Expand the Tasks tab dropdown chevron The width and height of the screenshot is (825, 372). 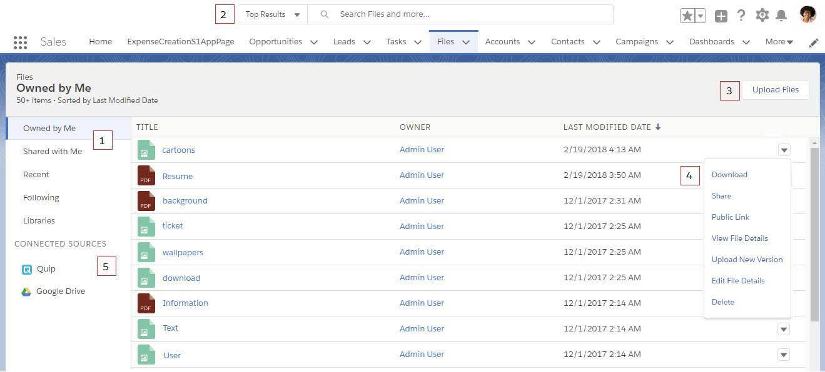coord(417,42)
